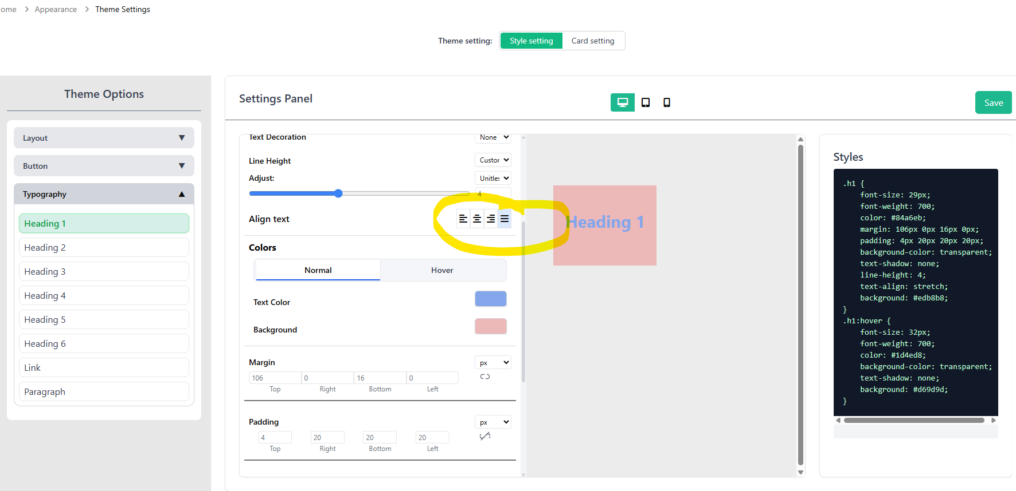Click Theme Settings breadcrumb

pos(123,9)
